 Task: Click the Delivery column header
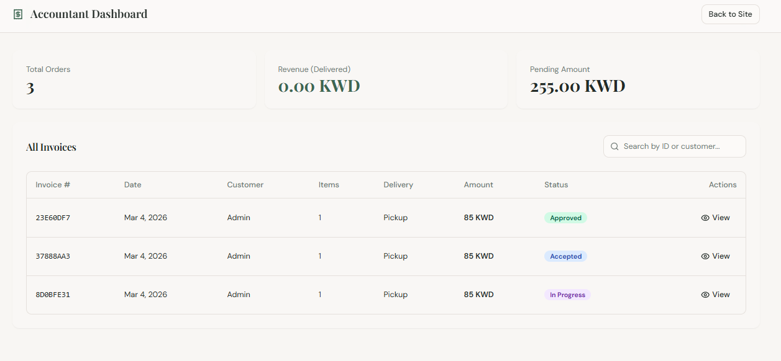(398, 185)
